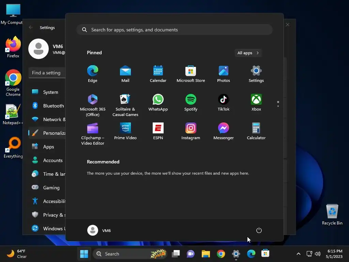Screen dimensions: 349x262
Task: Launch Prime Video app
Action: click(125, 131)
